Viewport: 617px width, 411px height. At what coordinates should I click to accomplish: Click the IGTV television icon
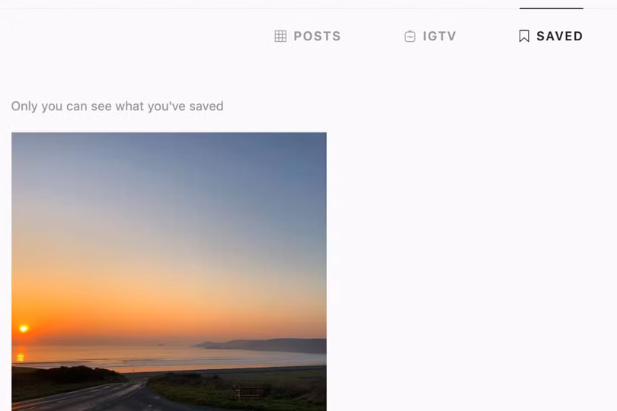410,37
